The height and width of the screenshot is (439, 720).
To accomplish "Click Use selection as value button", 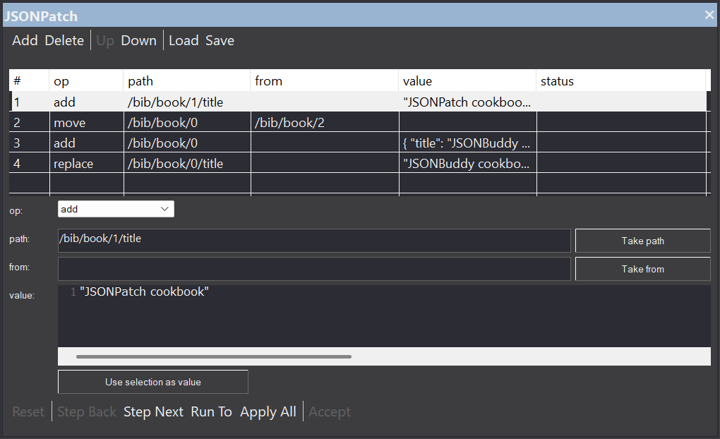I will click(153, 382).
